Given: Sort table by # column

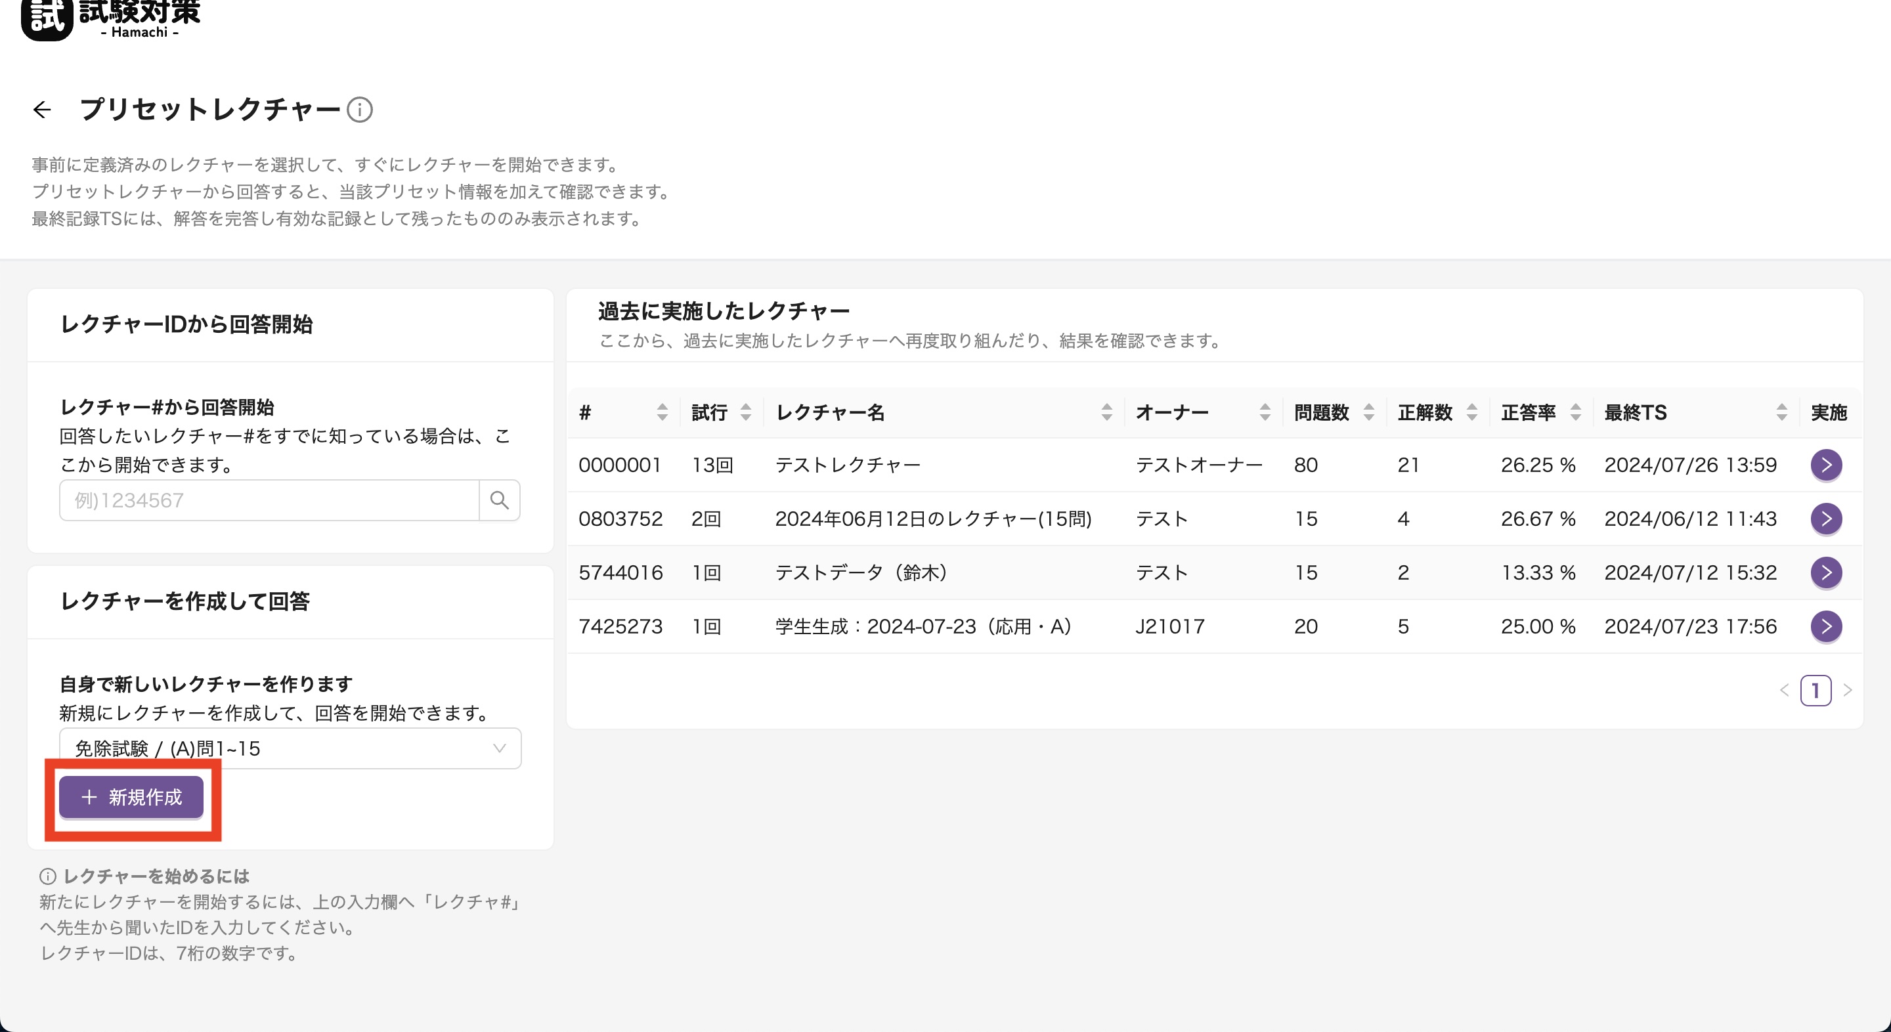Looking at the screenshot, I should 662,412.
